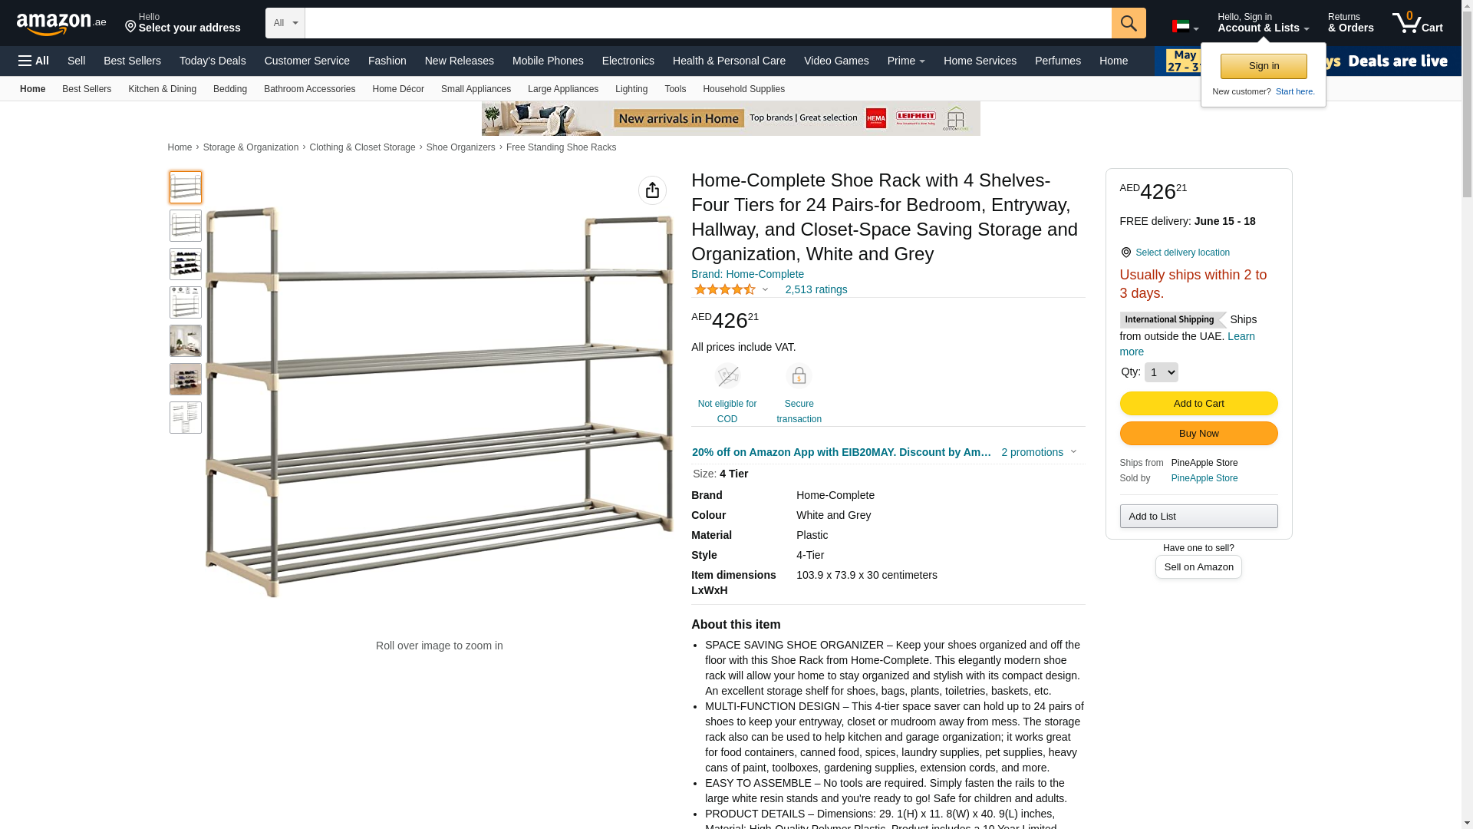Click the Add to Cart button

[x=1198, y=404]
